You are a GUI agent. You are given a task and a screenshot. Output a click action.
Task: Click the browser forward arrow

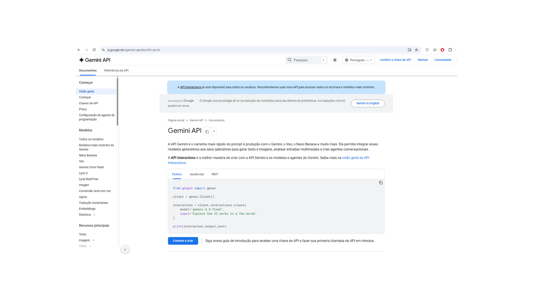coord(86,50)
